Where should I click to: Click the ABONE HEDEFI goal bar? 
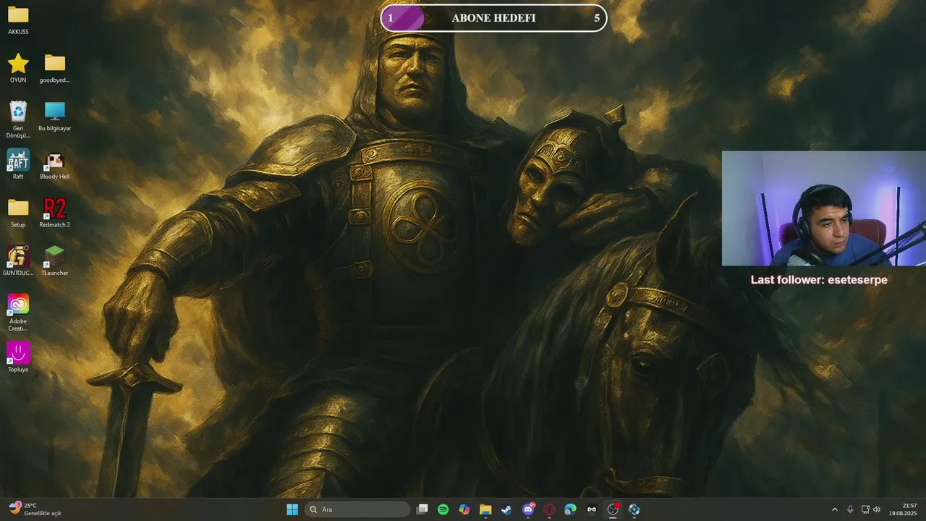pos(493,18)
